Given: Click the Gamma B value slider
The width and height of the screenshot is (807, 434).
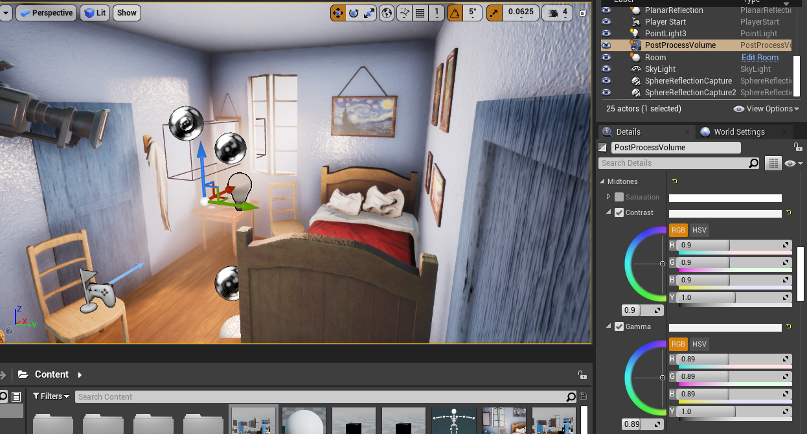Looking at the screenshot, I should tap(734, 394).
